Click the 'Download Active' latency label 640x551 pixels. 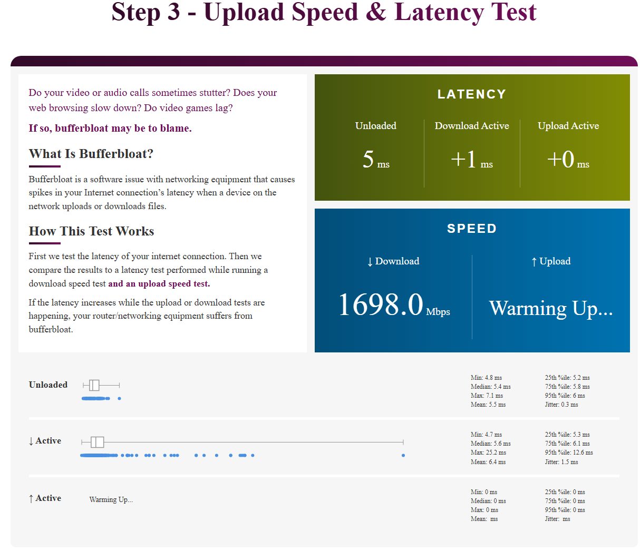[x=472, y=126]
